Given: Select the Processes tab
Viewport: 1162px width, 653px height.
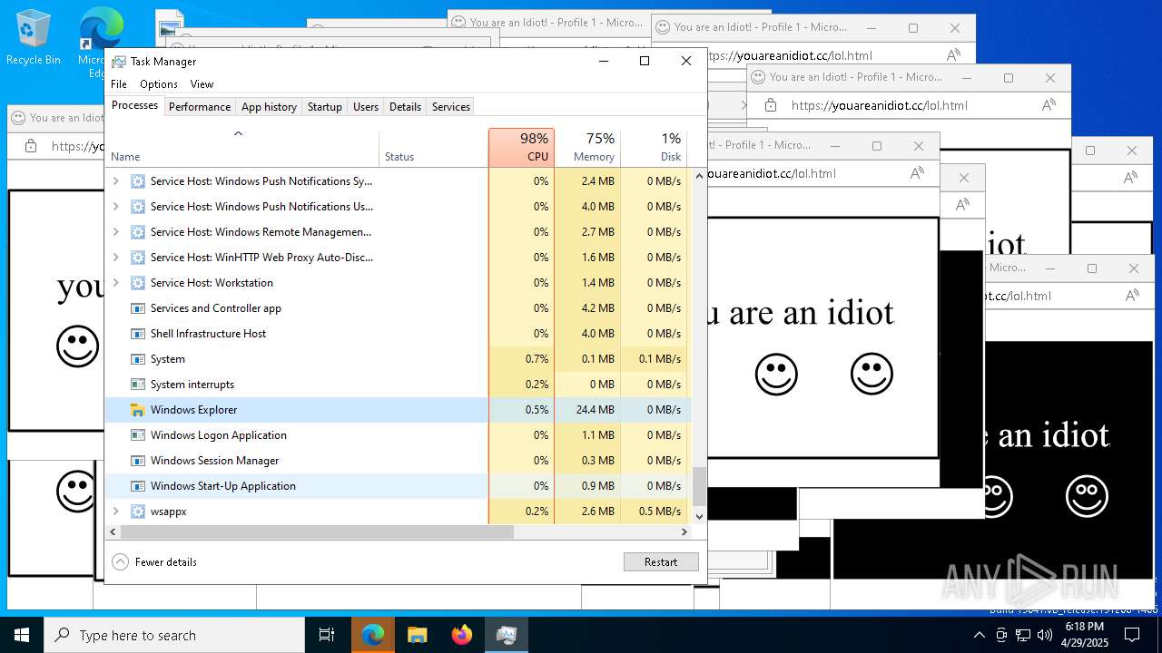Looking at the screenshot, I should tap(134, 105).
